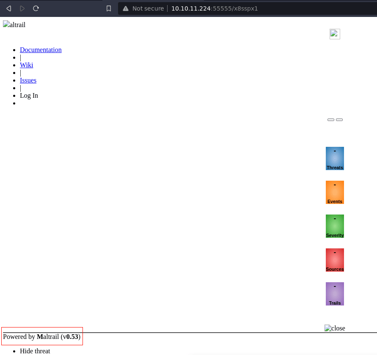Screen dimensions: 377x355
Task: Click the right small pill button
Action: coord(339,120)
